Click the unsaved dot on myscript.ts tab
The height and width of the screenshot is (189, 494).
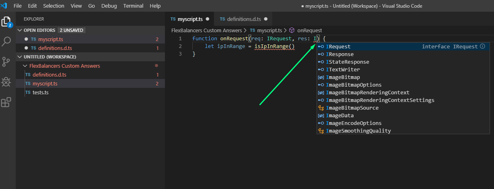pyautogui.click(x=208, y=19)
